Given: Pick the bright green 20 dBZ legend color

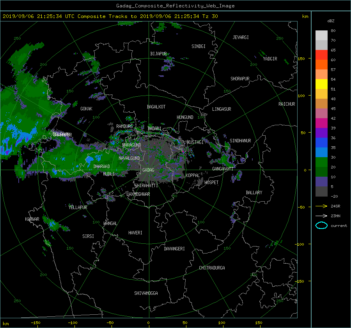Looking at the screenshot, I should pyautogui.click(x=321, y=162).
